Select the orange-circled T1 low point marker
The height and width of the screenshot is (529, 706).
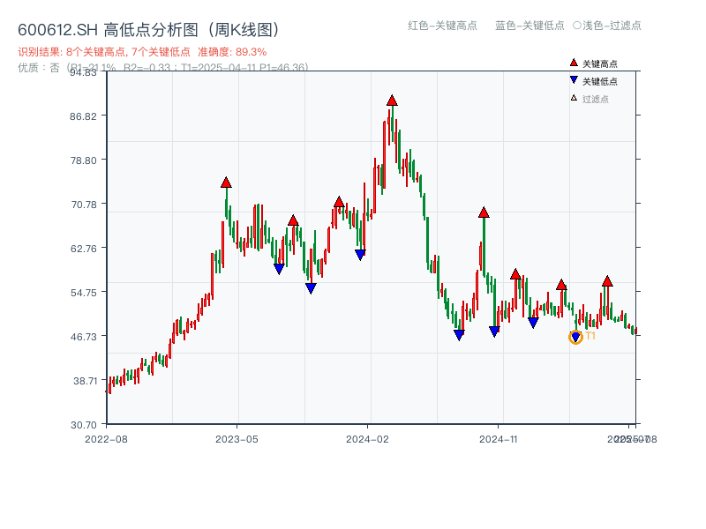(575, 337)
